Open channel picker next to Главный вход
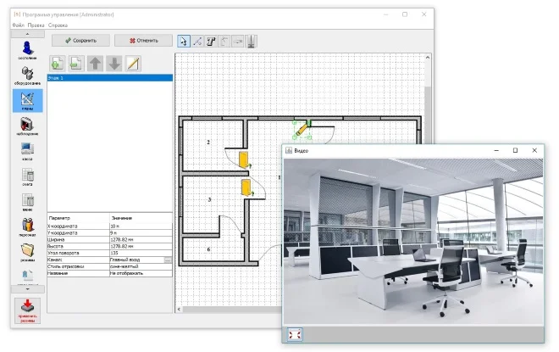559x352 pixels. click(x=168, y=259)
